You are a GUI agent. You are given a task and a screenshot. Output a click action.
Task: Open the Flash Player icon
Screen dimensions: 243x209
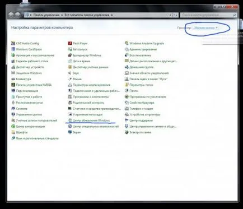(x=70, y=43)
